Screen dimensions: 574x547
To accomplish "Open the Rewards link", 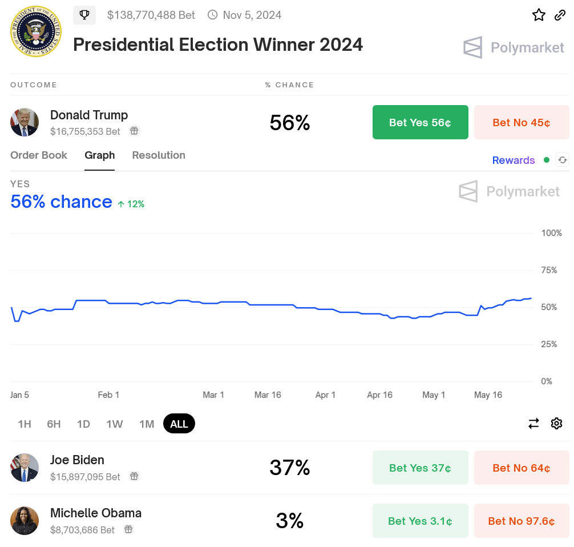I will click(x=514, y=160).
